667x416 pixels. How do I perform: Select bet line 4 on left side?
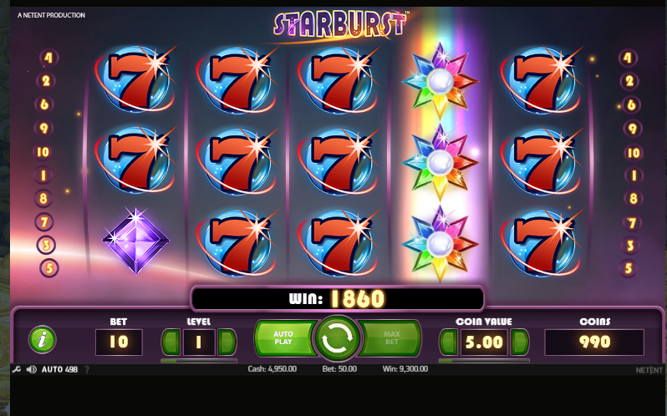coord(48,58)
